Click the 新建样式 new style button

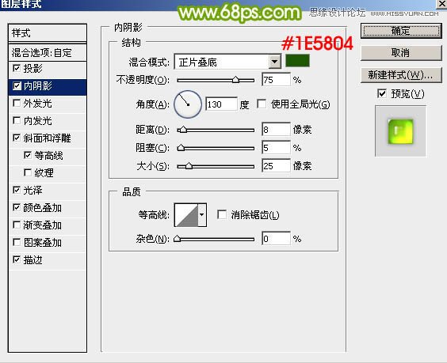pyautogui.click(x=401, y=75)
